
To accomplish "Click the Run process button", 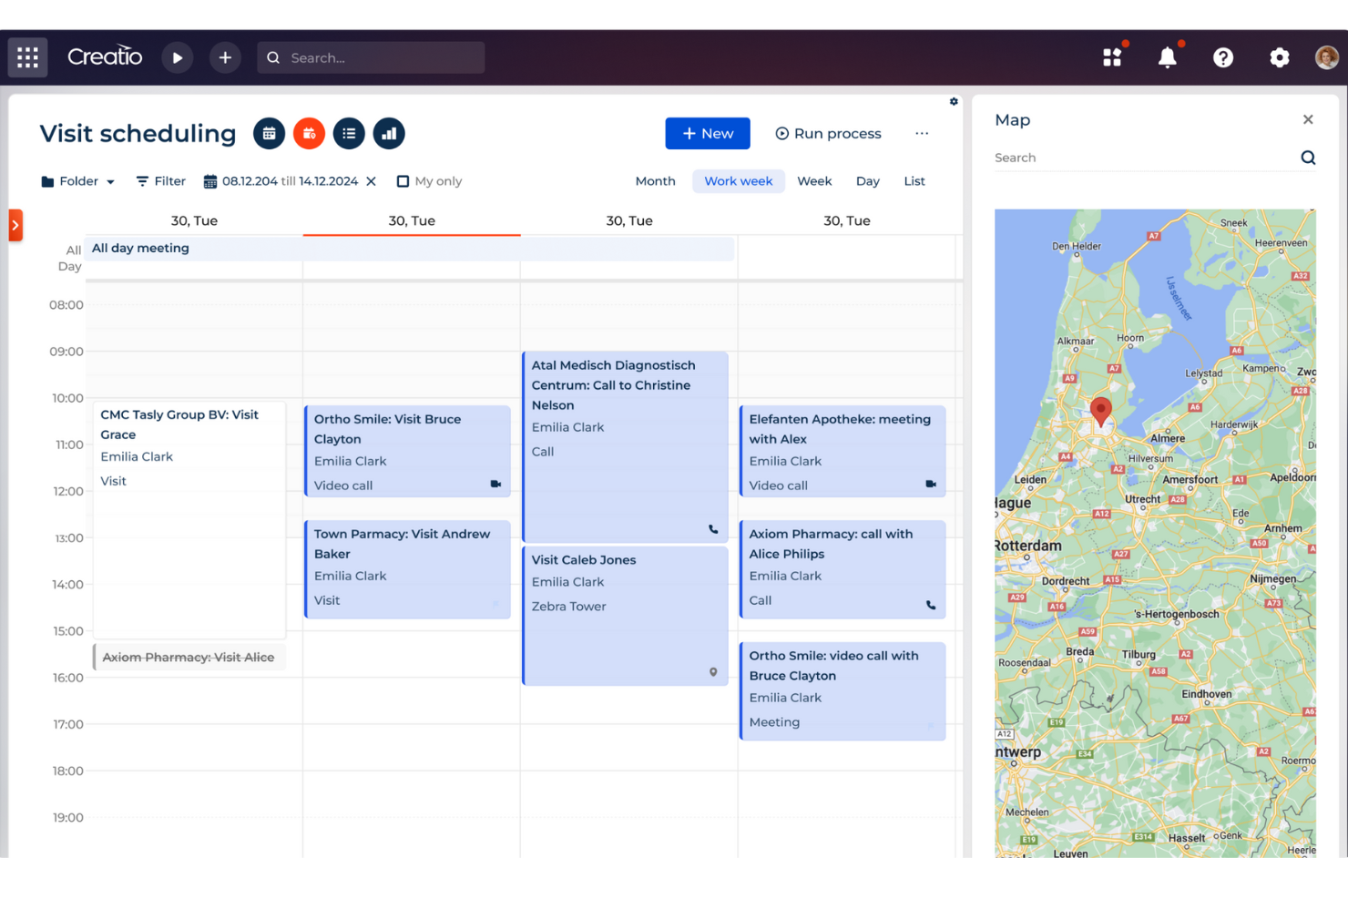I will point(828,133).
